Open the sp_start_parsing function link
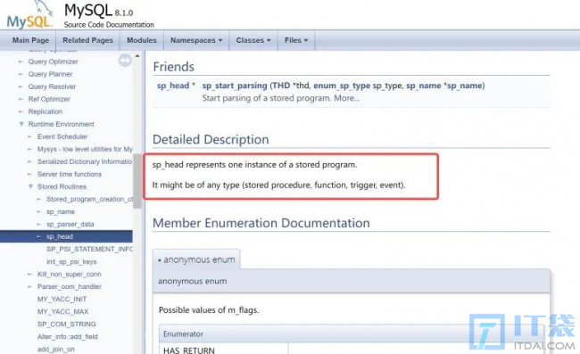Image resolution: width=580 pixels, height=354 pixels. [235, 86]
